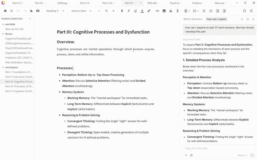Screen dimensions: 257x160
Task: Switch to the Part V tab
Action: 18,3
